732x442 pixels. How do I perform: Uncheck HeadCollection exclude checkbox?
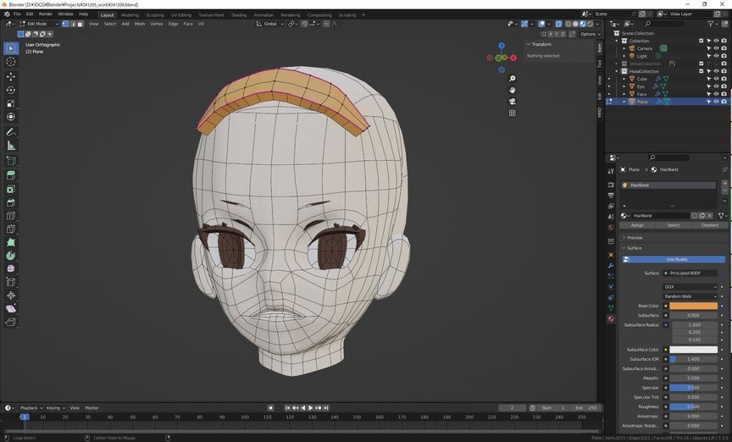(x=701, y=71)
